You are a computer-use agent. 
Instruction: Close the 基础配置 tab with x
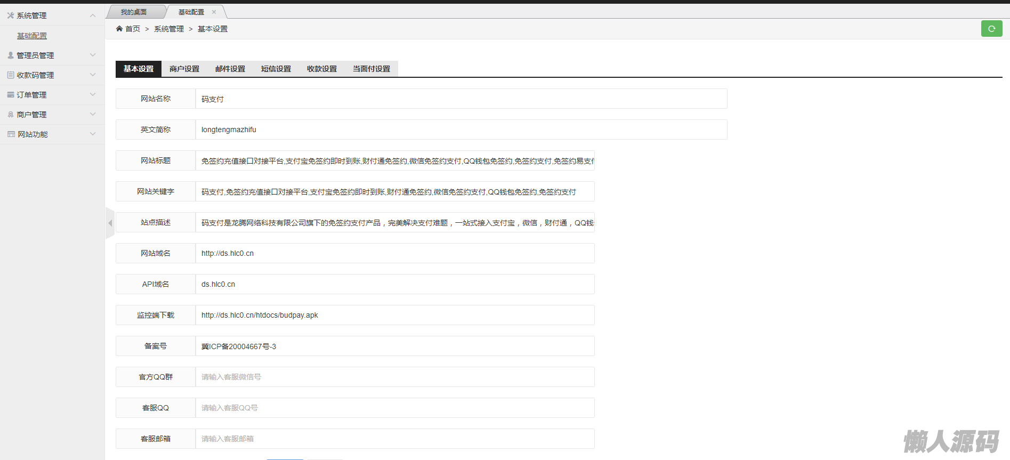214,12
